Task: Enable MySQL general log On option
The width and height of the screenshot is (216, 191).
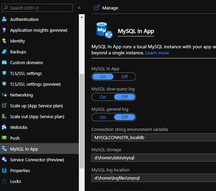Action: tap(103, 117)
